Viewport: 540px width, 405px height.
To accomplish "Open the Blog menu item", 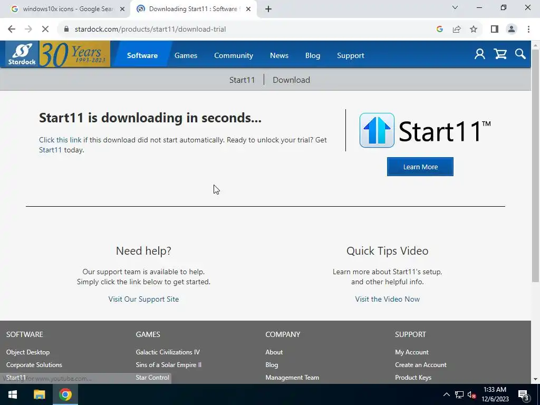I will 313,55.
